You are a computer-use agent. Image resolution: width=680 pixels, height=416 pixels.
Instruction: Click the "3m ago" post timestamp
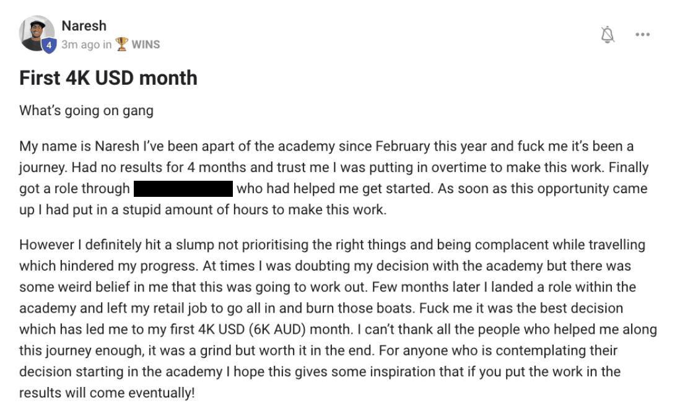coord(81,45)
